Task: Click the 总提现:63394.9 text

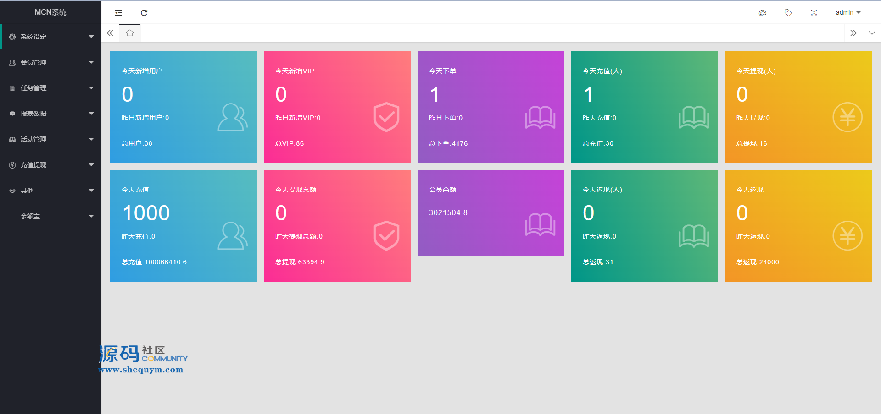Action: click(x=300, y=262)
